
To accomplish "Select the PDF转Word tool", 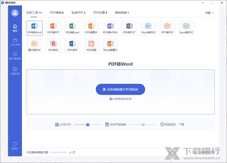I will [34, 28].
